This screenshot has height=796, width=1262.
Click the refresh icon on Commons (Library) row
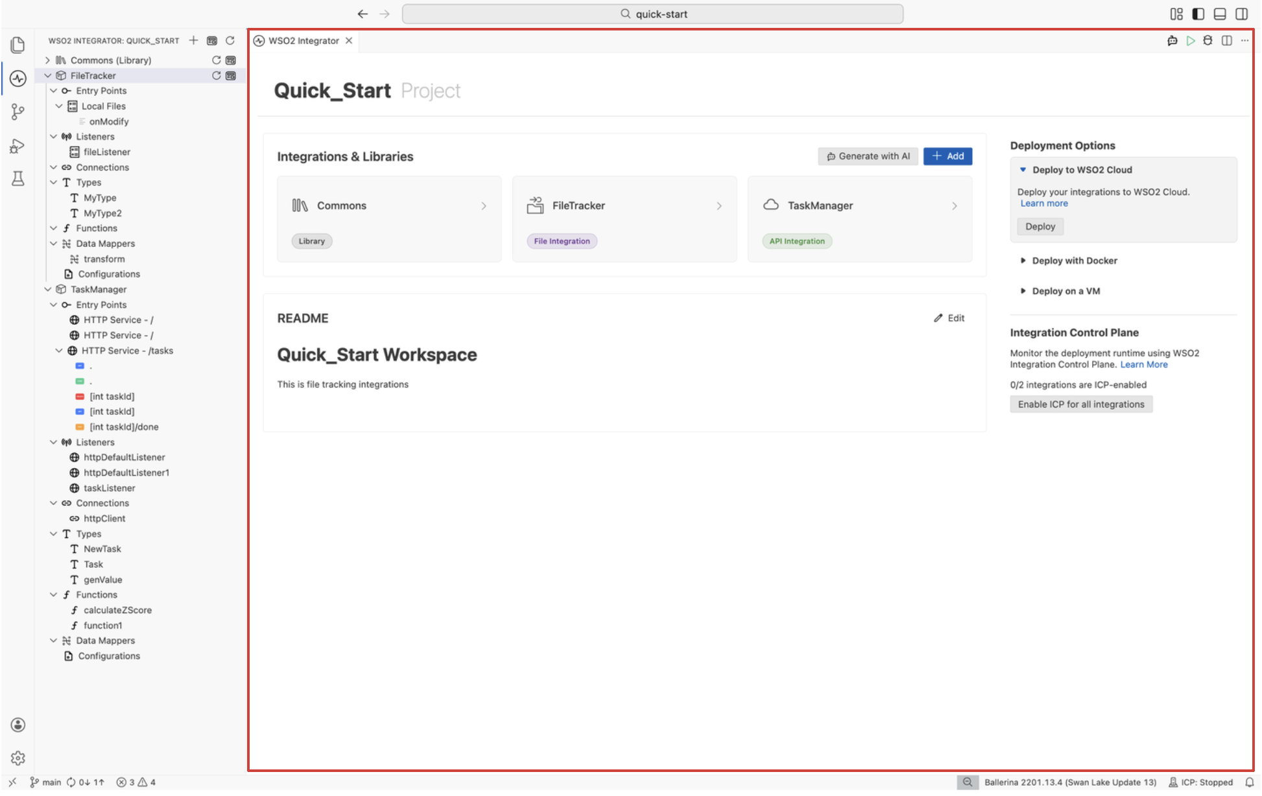pos(217,60)
